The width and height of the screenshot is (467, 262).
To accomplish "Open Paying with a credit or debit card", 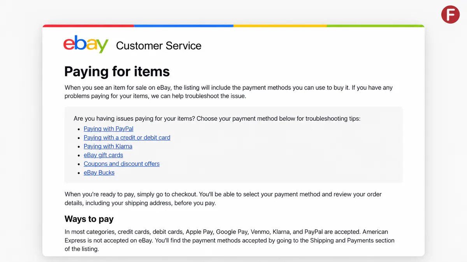I will point(127,137).
